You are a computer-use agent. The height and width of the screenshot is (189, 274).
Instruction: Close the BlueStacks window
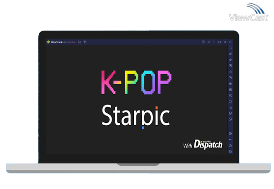coord(225,42)
